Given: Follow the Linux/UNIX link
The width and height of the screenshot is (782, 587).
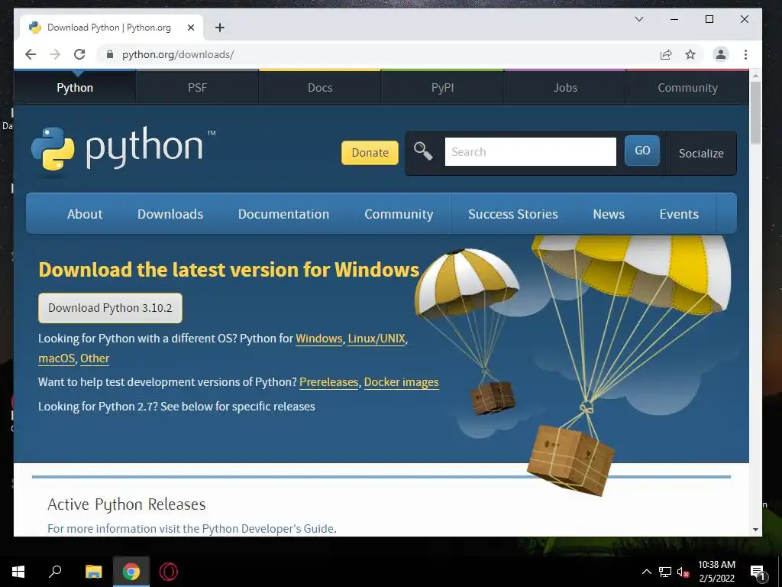Looking at the screenshot, I should 376,339.
